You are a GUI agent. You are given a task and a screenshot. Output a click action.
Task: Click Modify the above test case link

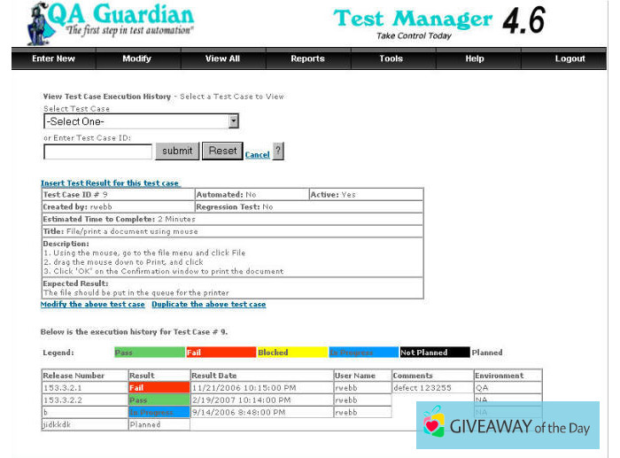93,304
